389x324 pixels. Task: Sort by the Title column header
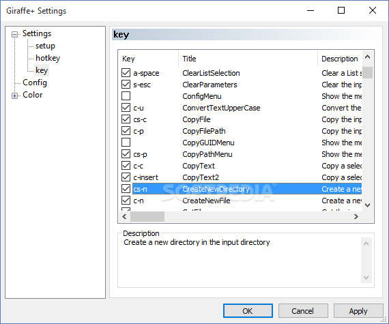[x=248, y=59]
